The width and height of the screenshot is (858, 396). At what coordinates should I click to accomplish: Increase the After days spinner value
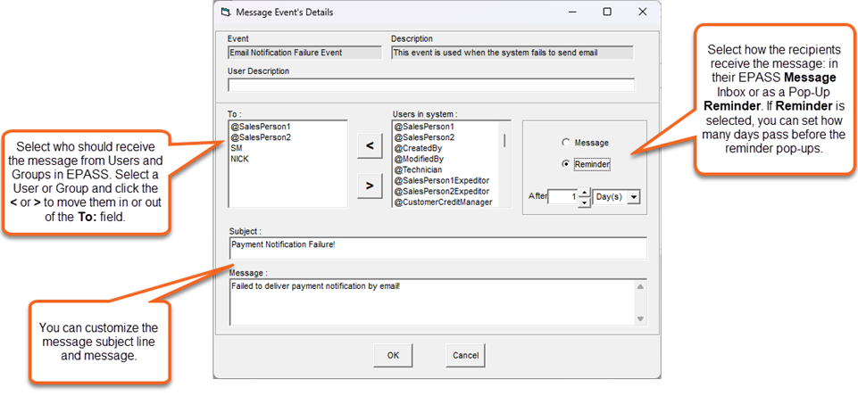[584, 193]
